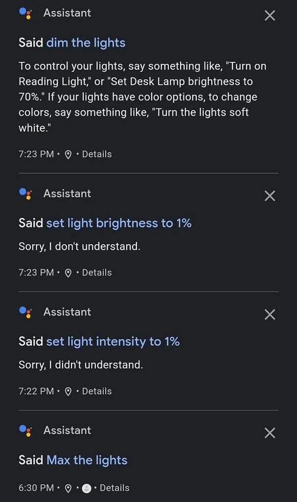Open the dim the lights query link

tap(86, 43)
